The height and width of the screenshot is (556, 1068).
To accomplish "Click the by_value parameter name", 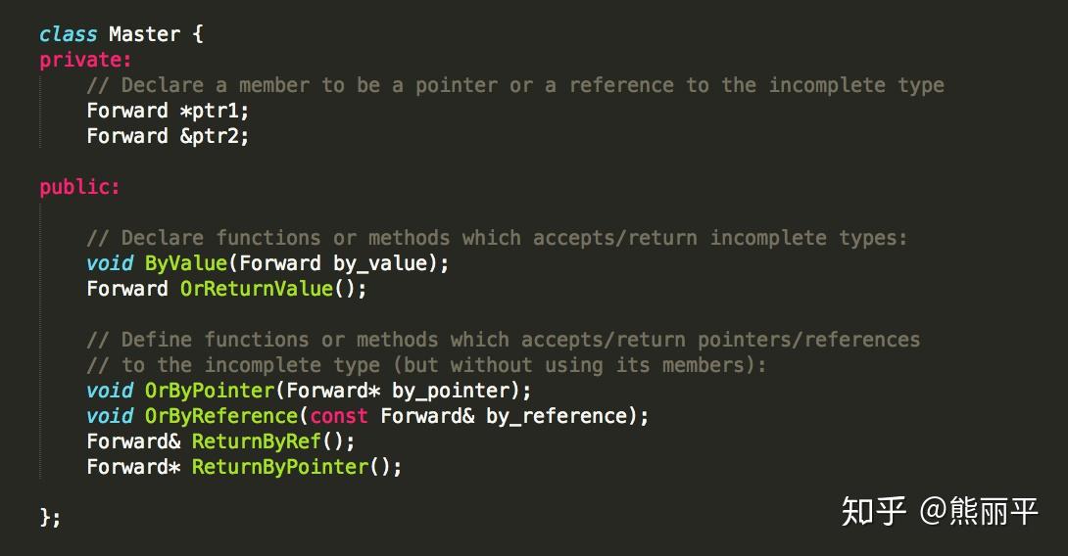I will 379,263.
